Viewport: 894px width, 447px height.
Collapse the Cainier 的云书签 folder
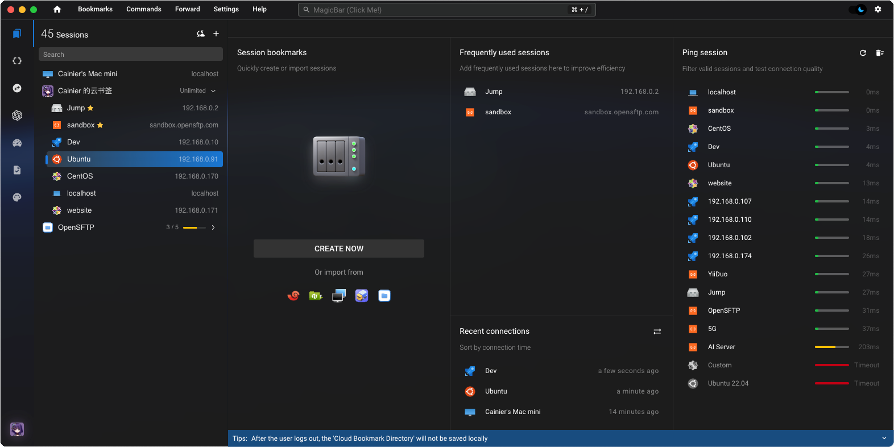click(x=213, y=91)
